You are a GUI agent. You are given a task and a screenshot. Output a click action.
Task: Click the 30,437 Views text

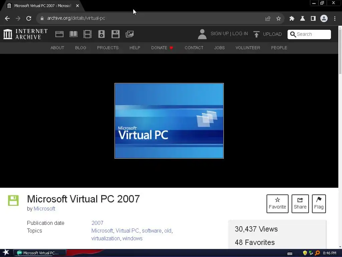256,229
